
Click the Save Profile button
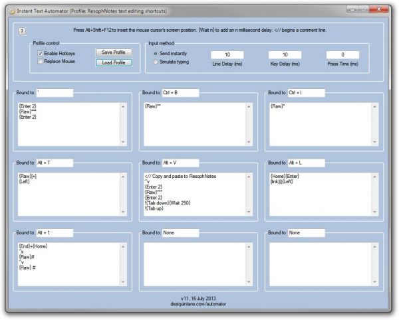tap(114, 52)
